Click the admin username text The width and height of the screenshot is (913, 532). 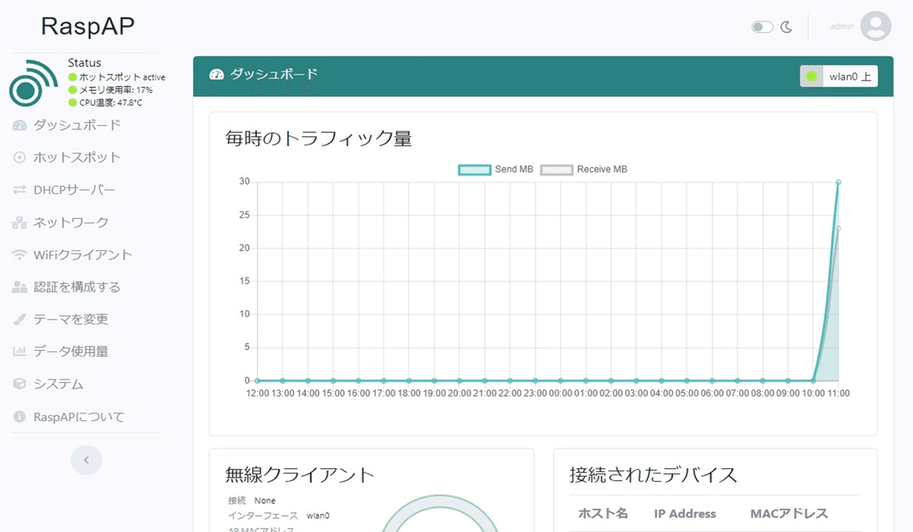point(842,27)
